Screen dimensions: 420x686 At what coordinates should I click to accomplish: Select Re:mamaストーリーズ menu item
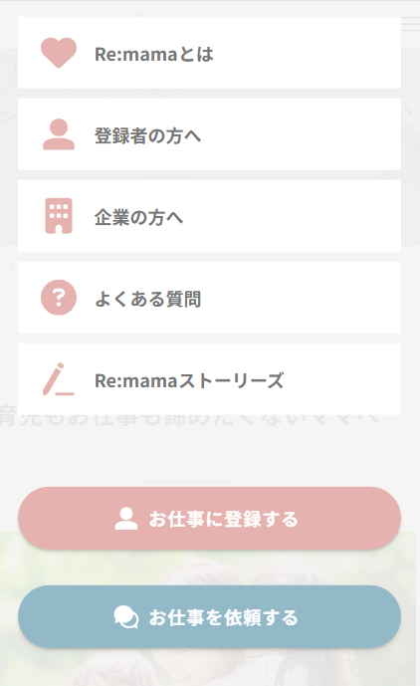(x=210, y=379)
